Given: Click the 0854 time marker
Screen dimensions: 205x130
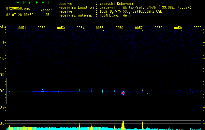Looking at the screenshot, I should tap(81, 28).
